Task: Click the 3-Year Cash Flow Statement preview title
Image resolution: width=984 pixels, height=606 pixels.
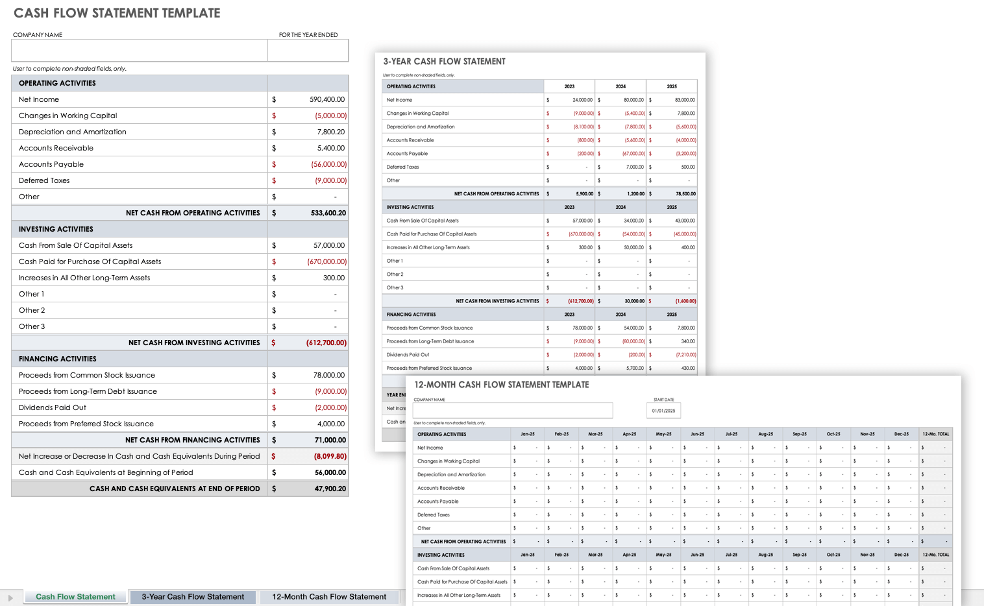Action: [444, 62]
